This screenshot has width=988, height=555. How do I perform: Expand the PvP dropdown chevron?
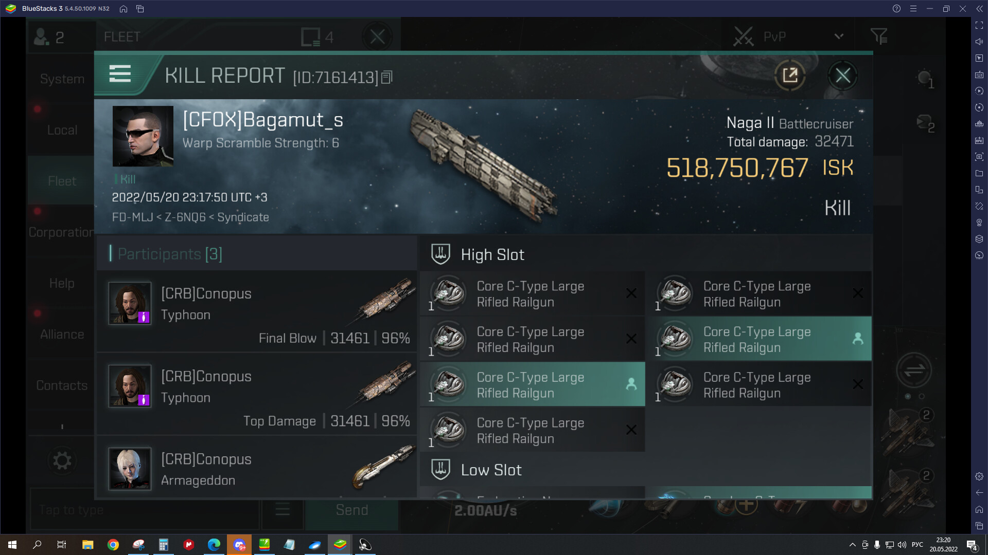pyautogui.click(x=839, y=36)
